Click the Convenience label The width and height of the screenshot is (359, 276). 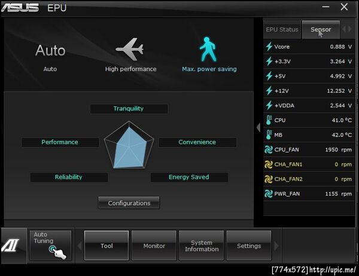pos(197,142)
